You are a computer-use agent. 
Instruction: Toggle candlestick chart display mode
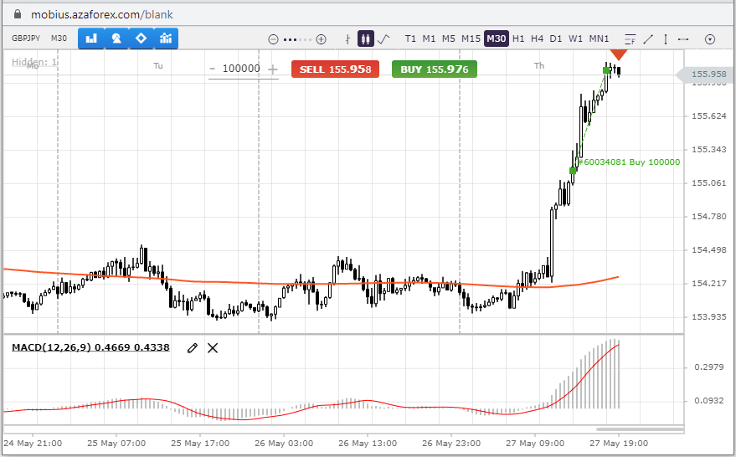365,39
